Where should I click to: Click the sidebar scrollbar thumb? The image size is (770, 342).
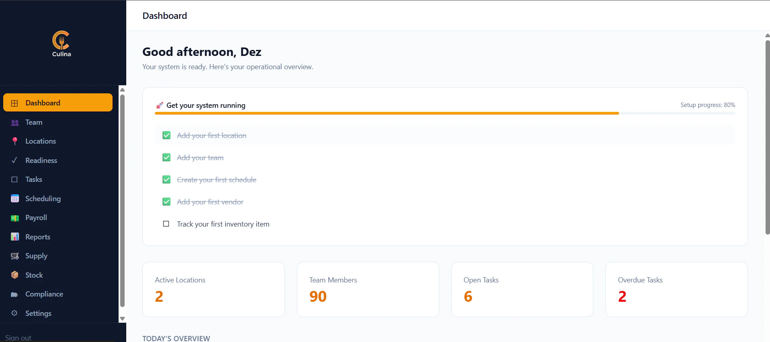point(122,201)
